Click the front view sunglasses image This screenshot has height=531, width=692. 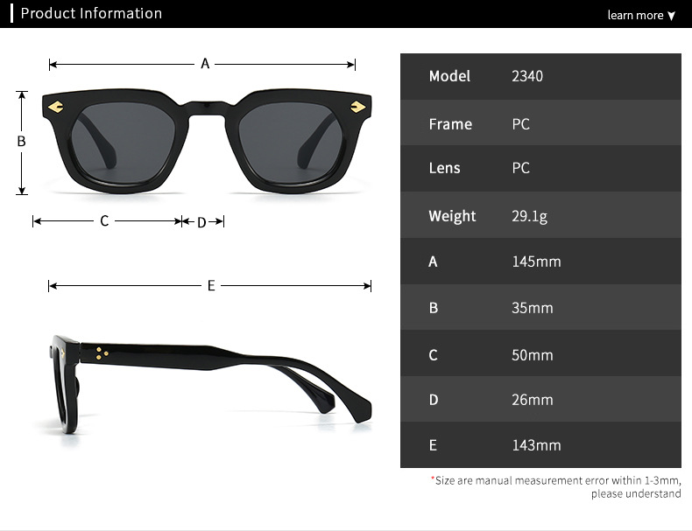coord(207,141)
